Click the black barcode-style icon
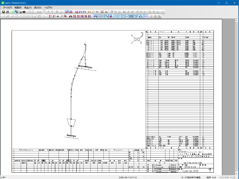Screen dimensions: 239x179 [x=24, y=12]
